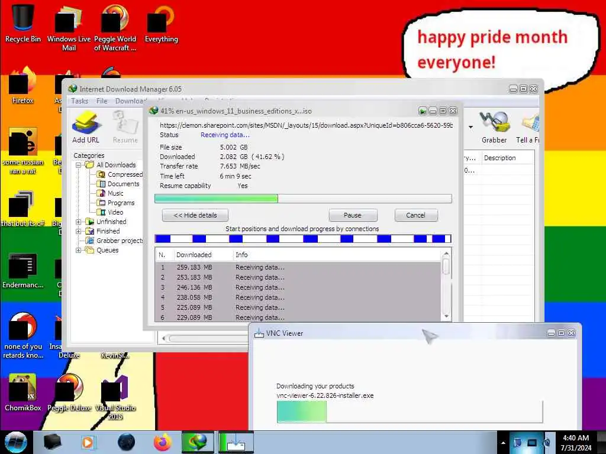The height and width of the screenshot is (454, 606).
Task: Click the connections progress segments bar
Action: 303,239
